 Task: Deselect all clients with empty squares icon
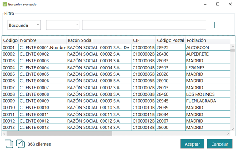9,144
